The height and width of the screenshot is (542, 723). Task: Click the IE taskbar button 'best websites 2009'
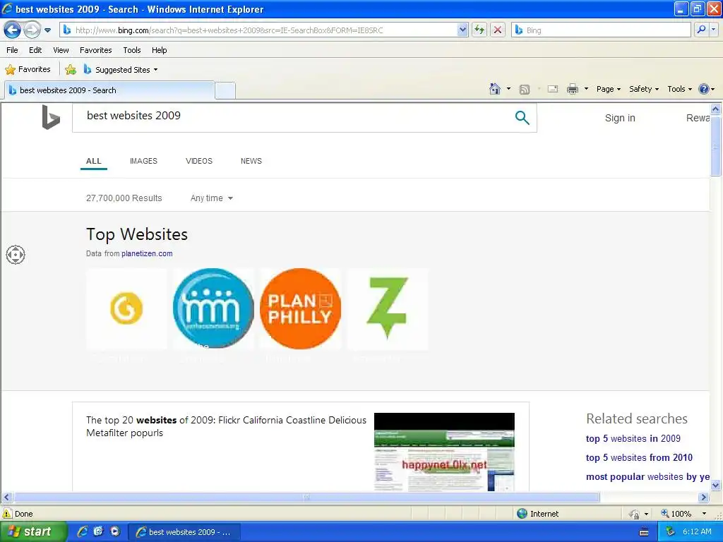pos(184,532)
